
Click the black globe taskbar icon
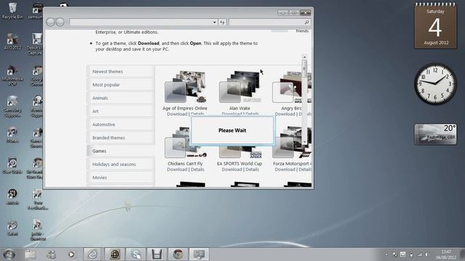115,254
